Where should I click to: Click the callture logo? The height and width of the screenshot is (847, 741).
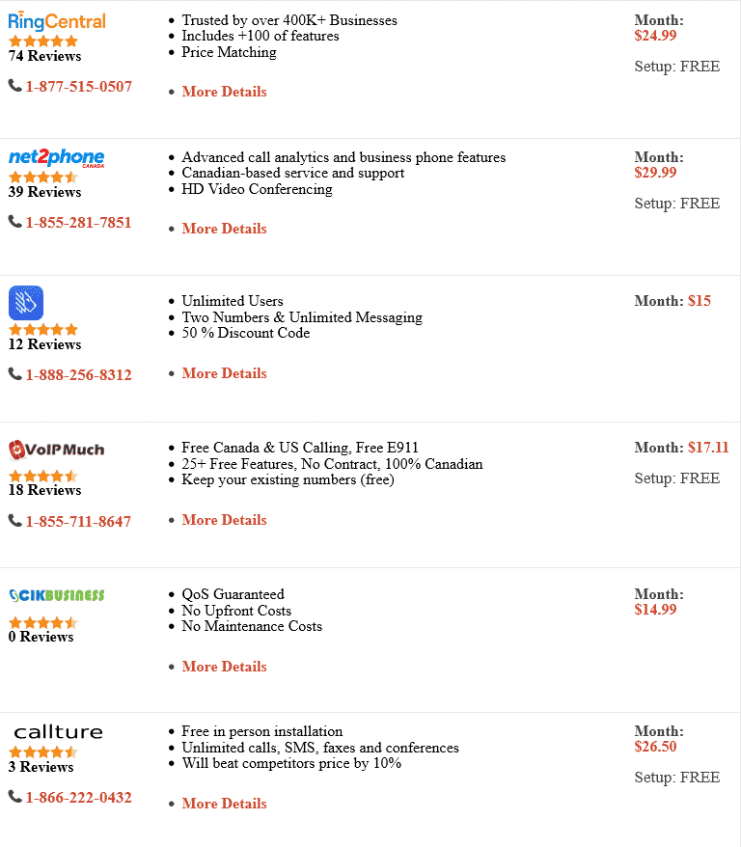pyautogui.click(x=58, y=732)
